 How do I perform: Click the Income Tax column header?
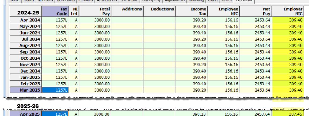[x=191, y=12]
